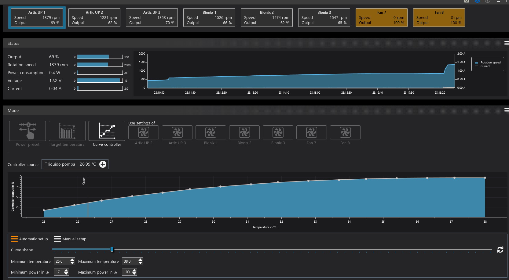The height and width of the screenshot is (280, 509).
Task: Select the Curve controller mode icon
Action: [107, 131]
